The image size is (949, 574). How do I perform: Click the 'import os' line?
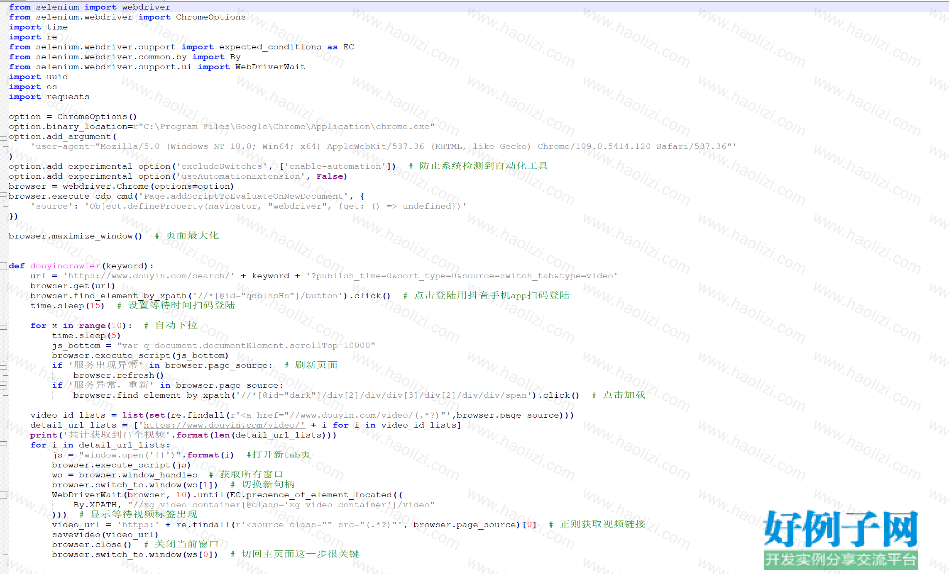pyautogui.click(x=33, y=87)
